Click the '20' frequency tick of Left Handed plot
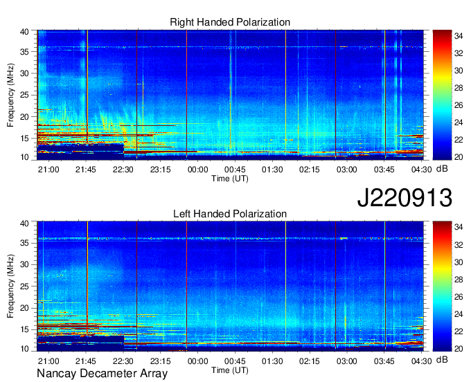Screen dimensions: 471x382 [x=24, y=308]
